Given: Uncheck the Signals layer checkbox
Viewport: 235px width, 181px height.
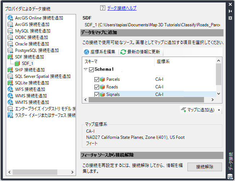Looking at the screenshot, I should (97, 94).
